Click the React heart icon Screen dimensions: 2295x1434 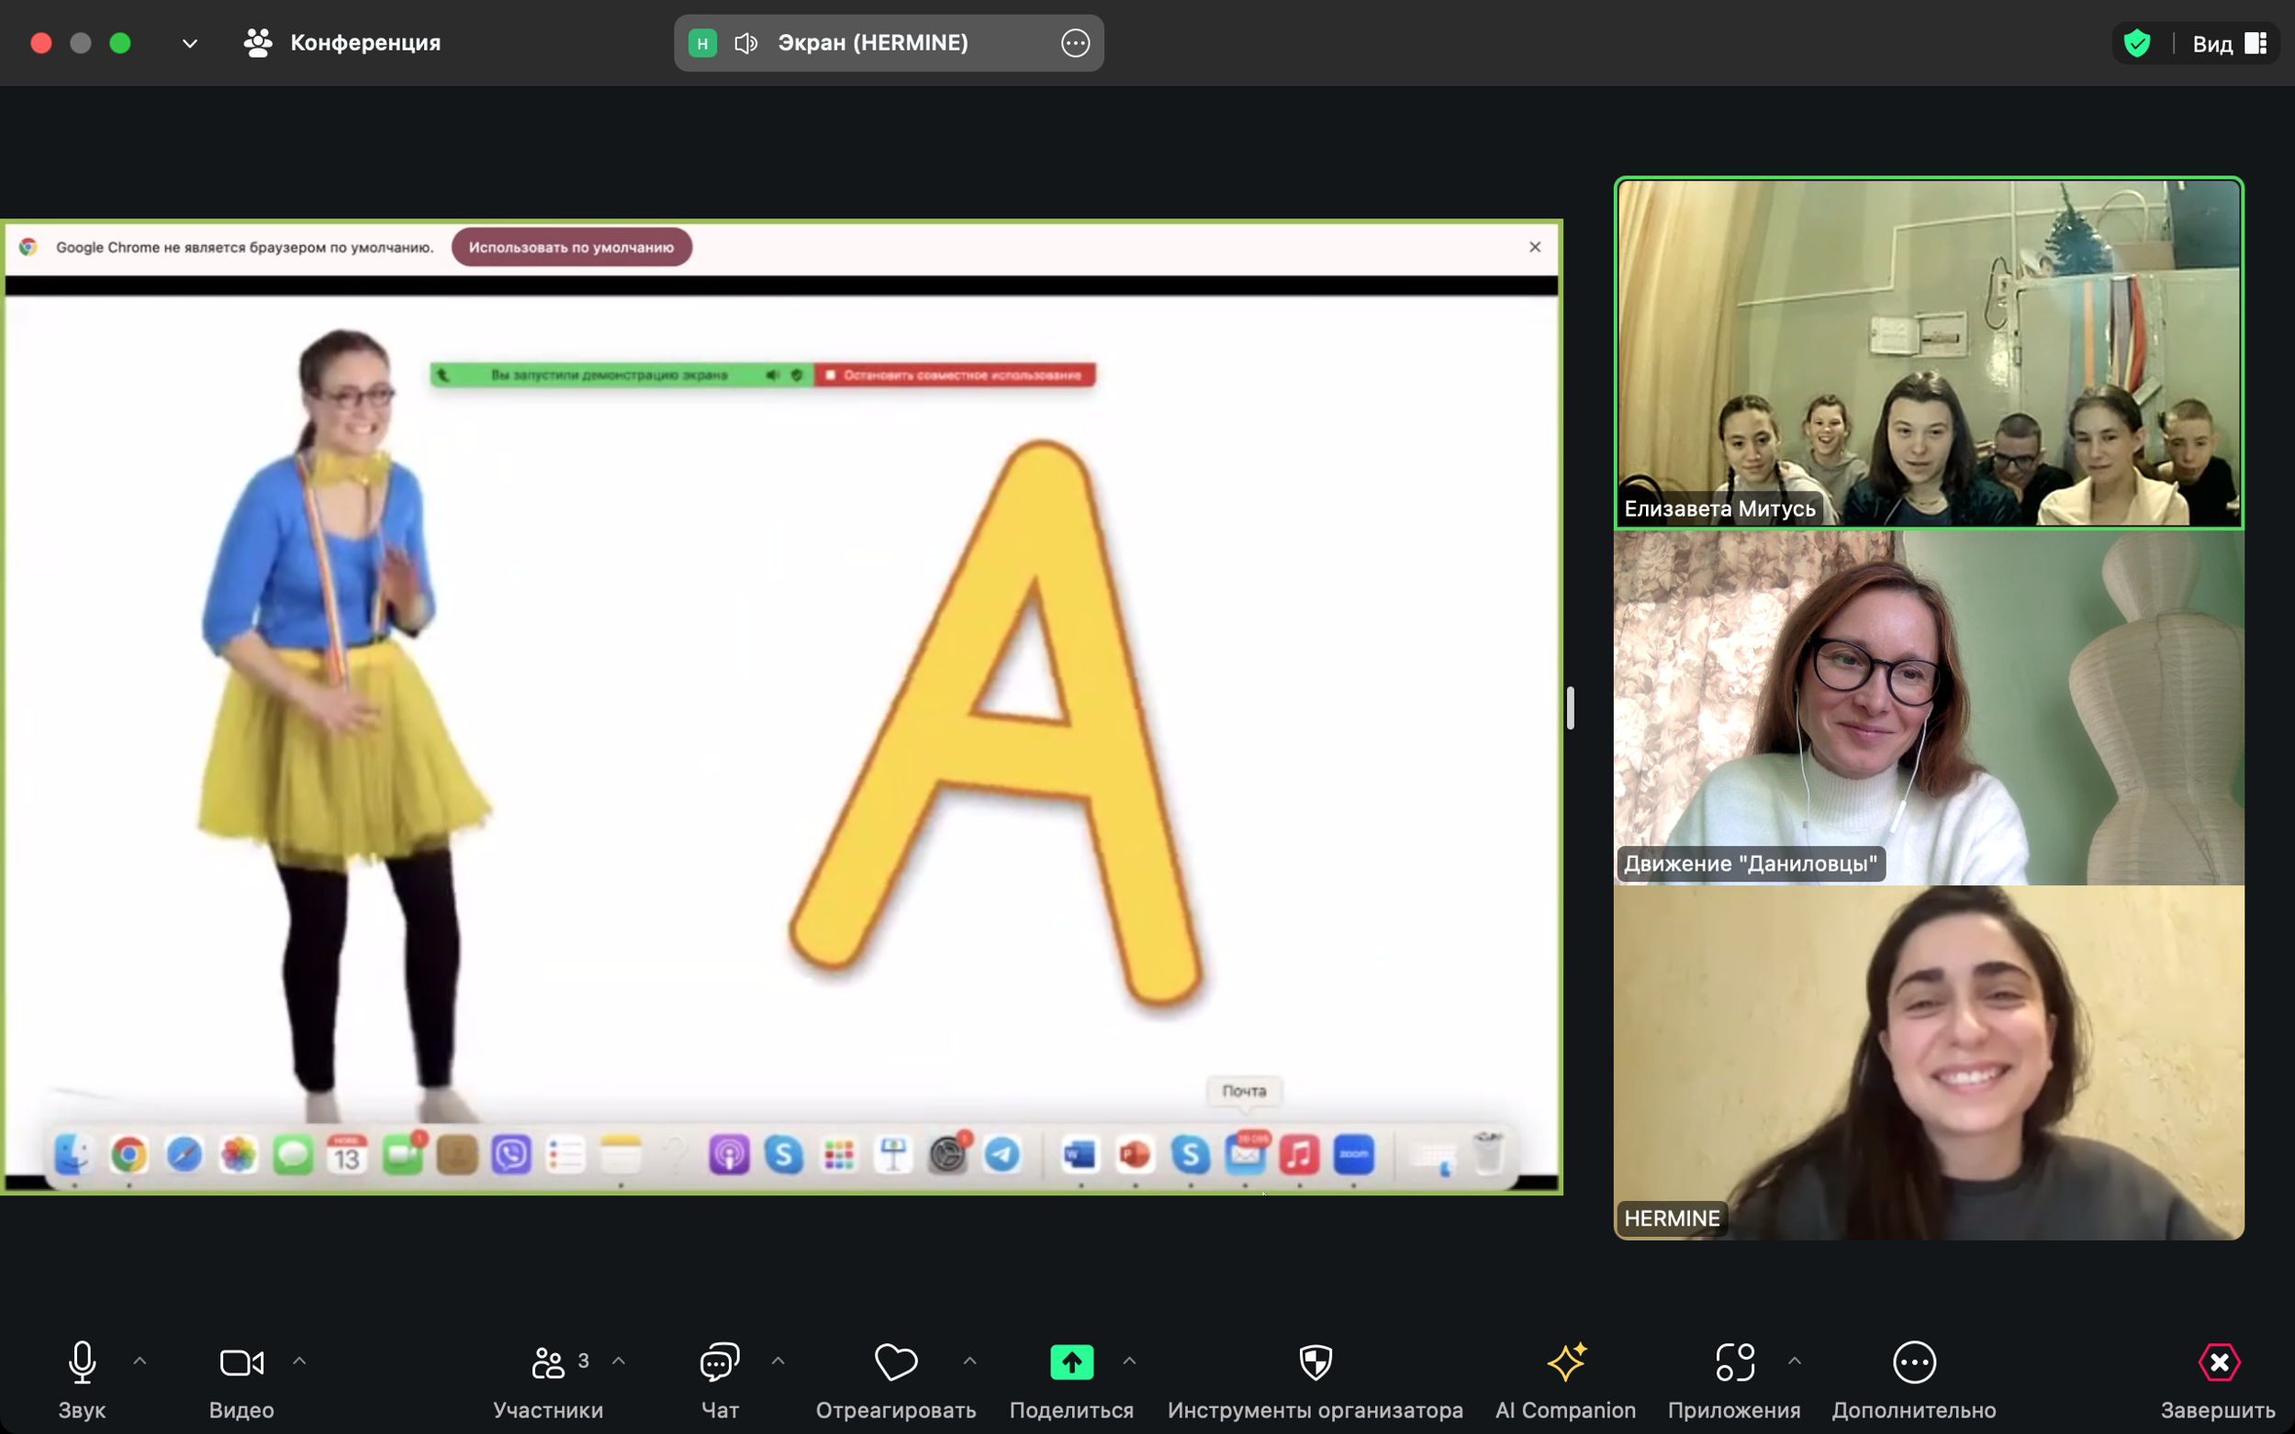coord(895,1362)
